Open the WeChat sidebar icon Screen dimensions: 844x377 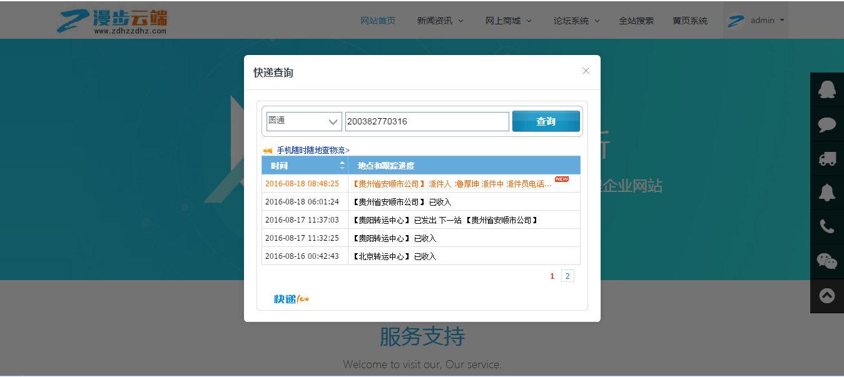click(x=827, y=261)
